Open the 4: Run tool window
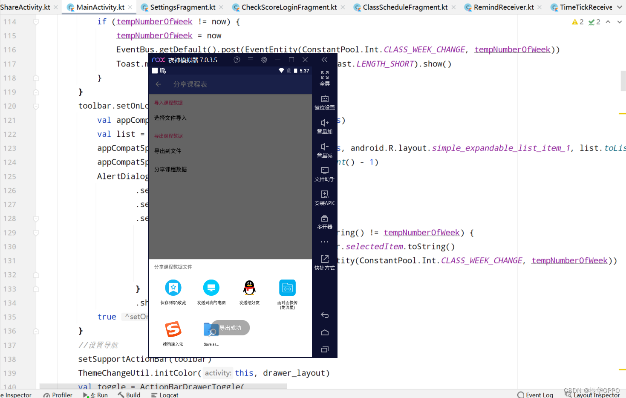 pyautogui.click(x=95, y=395)
